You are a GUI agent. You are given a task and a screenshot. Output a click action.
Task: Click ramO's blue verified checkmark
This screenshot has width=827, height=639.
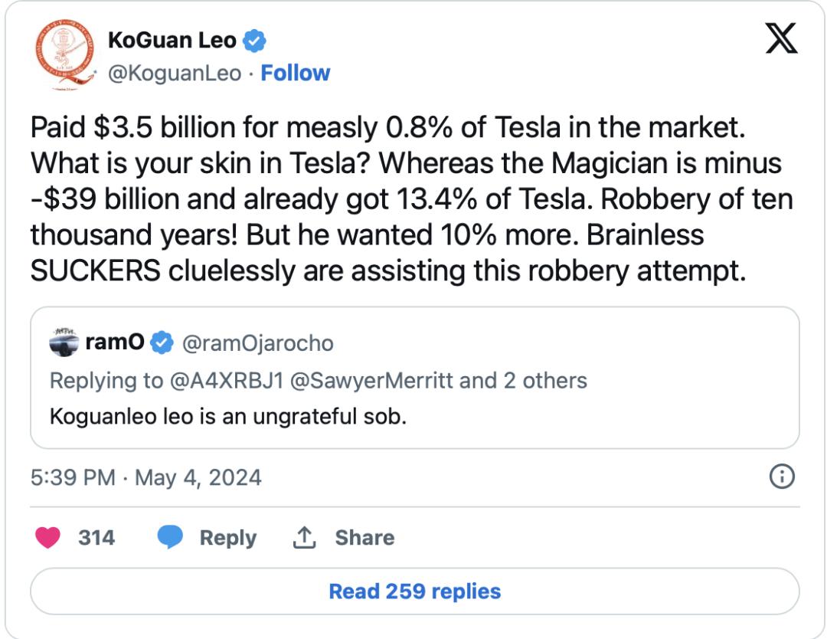pyautogui.click(x=161, y=342)
